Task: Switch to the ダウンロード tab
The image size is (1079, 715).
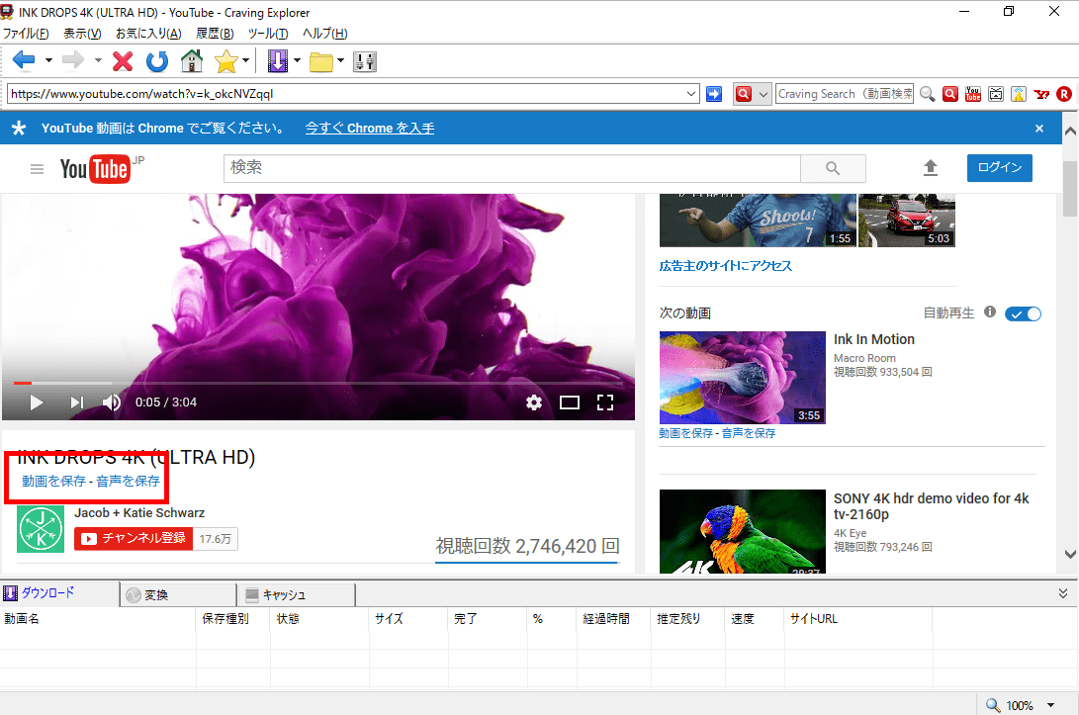Action: pyautogui.click(x=60, y=593)
